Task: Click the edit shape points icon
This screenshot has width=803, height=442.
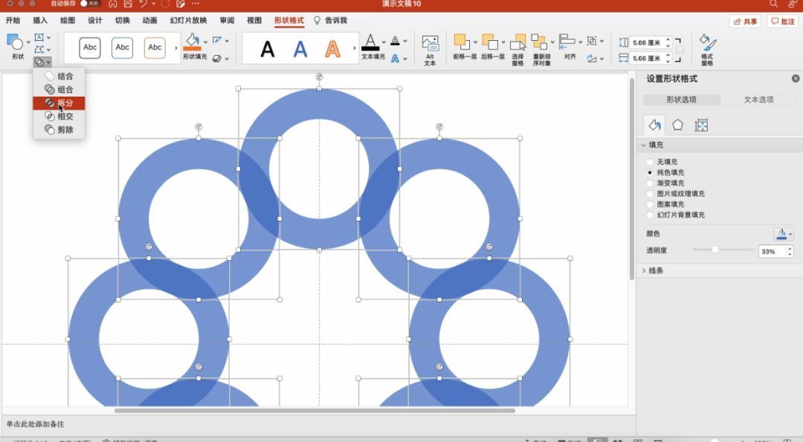Action: [39, 50]
